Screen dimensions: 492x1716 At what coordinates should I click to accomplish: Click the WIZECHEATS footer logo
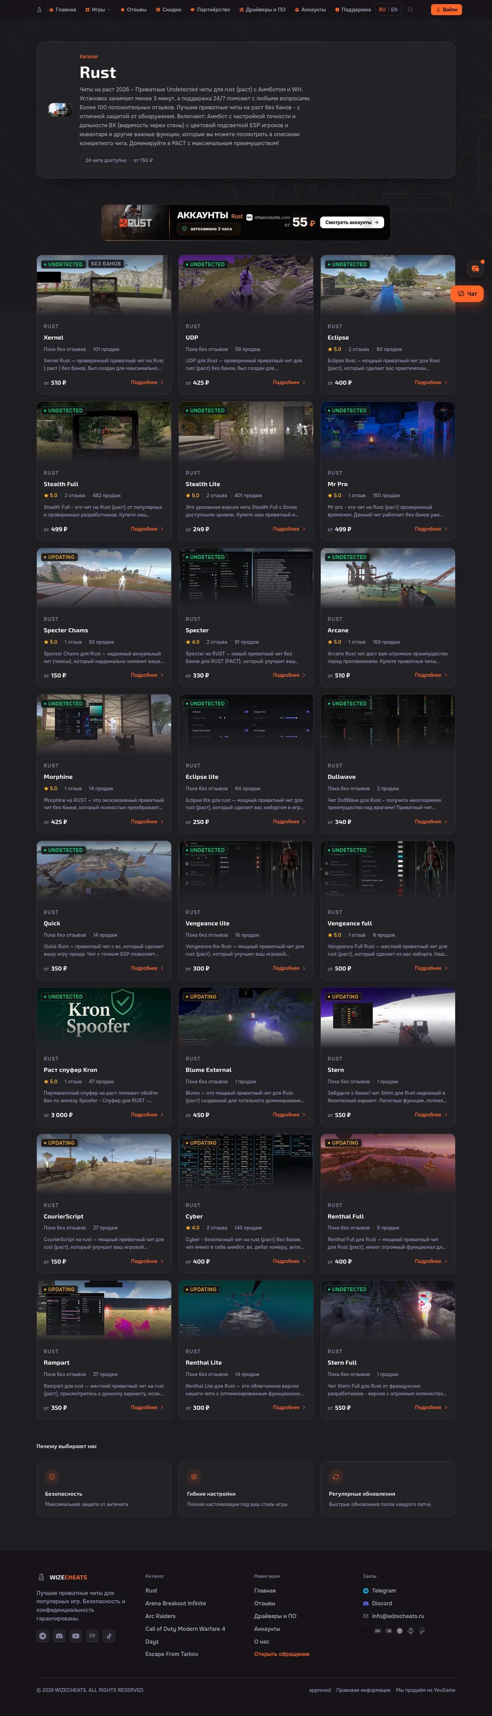point(63,1577)
